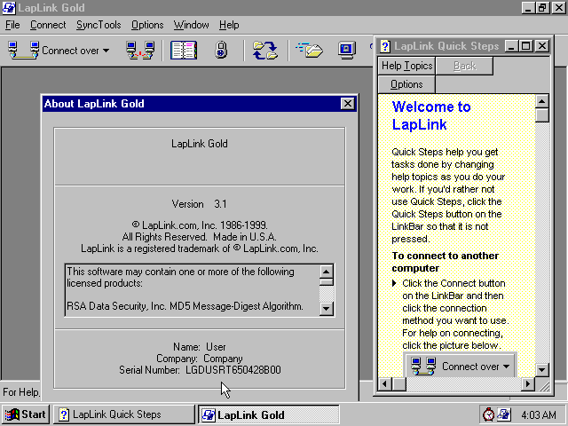
Task: Click the Quick Steps help title icon
Action: pyautogui.click(x=385, y=46)
